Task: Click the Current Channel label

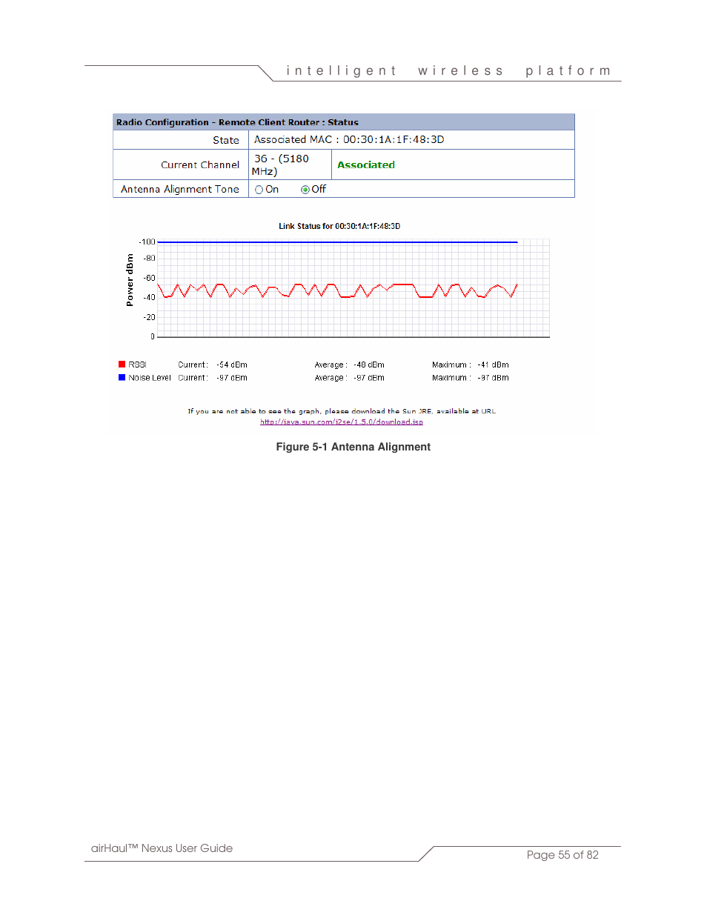Action: pos(200,164)
